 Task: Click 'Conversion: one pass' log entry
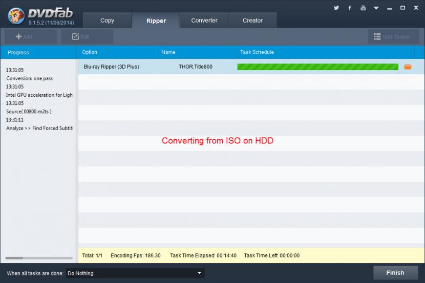[29, 78]
